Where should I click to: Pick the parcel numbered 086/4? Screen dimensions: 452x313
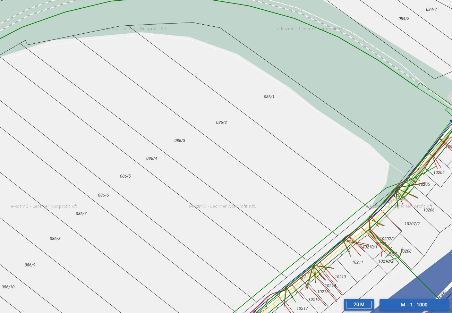point(152,158)
